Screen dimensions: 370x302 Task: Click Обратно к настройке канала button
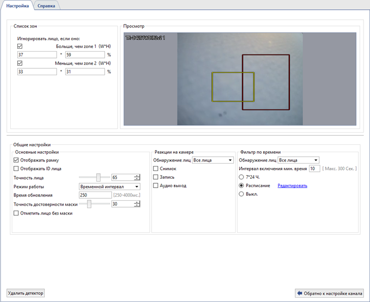tap(329, 293)
